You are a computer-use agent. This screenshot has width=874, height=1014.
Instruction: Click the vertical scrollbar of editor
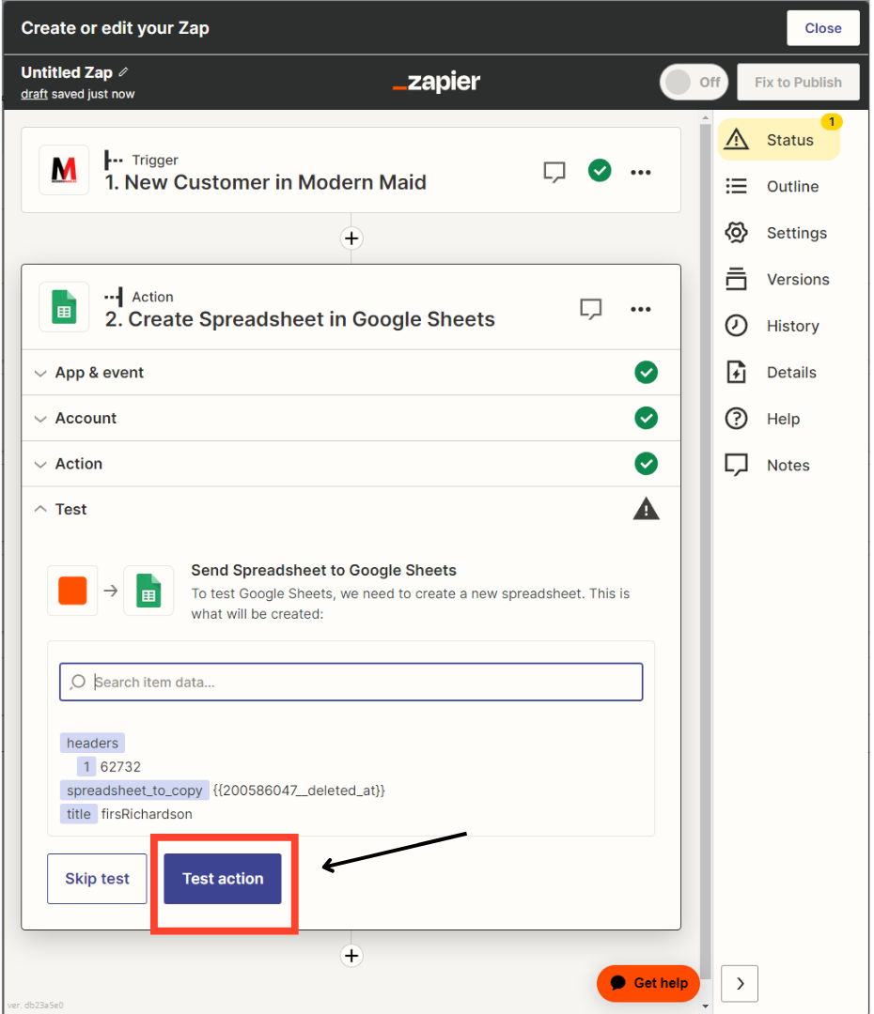point(706,526)
